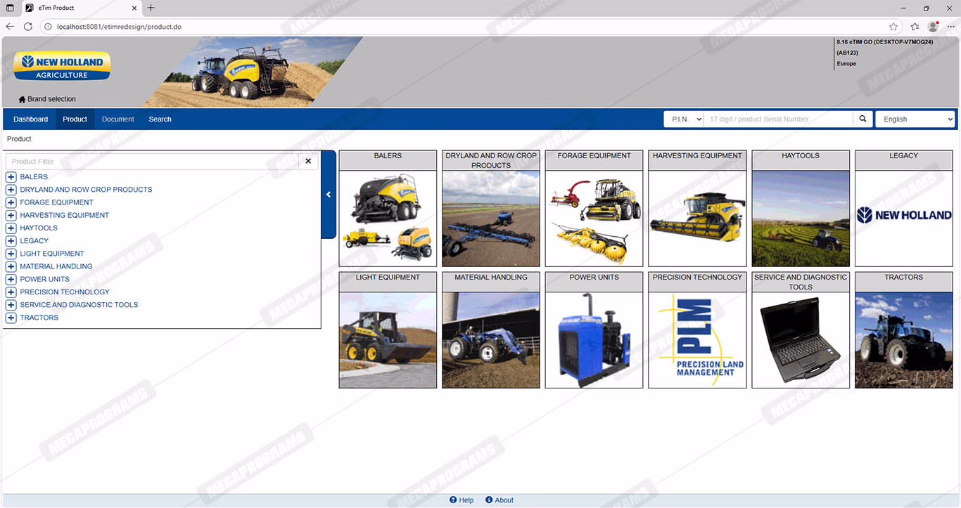Click the search magnifier icon button

coord(863,119)
